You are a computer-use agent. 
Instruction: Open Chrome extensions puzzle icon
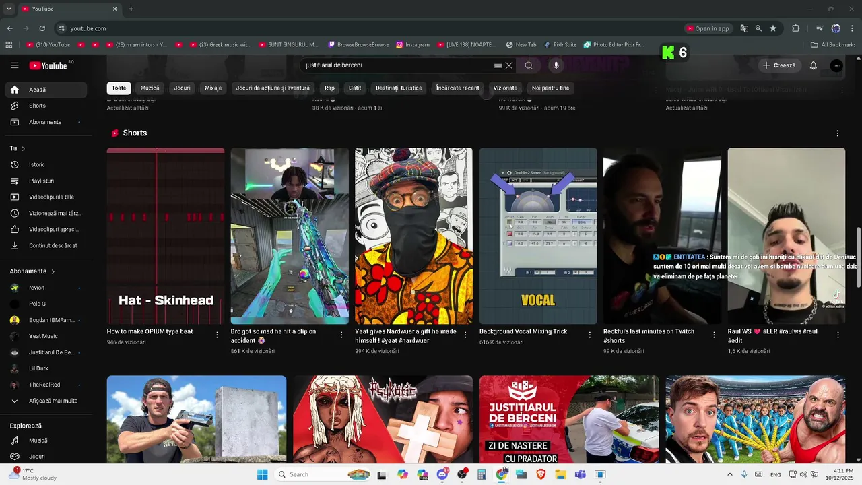796,28
